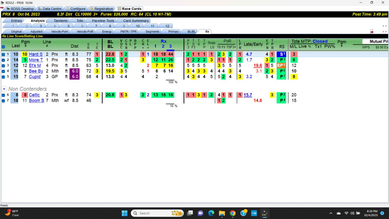Uncheck the Celtic row checkbox
The width and height of the screenshot is (389, 219).
click(x=3, y=95)
